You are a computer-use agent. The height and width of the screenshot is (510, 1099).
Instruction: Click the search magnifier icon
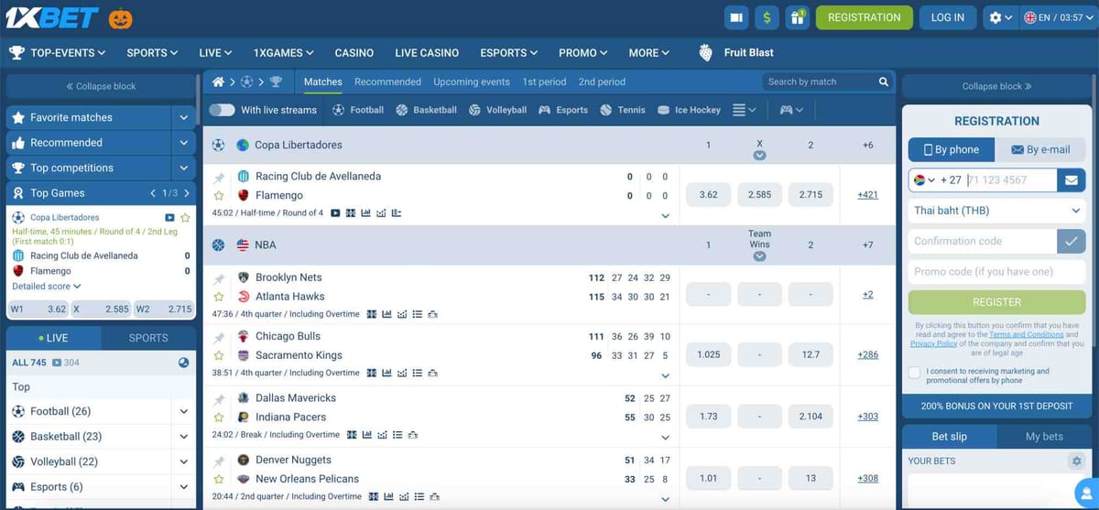(x=884, y=81)
